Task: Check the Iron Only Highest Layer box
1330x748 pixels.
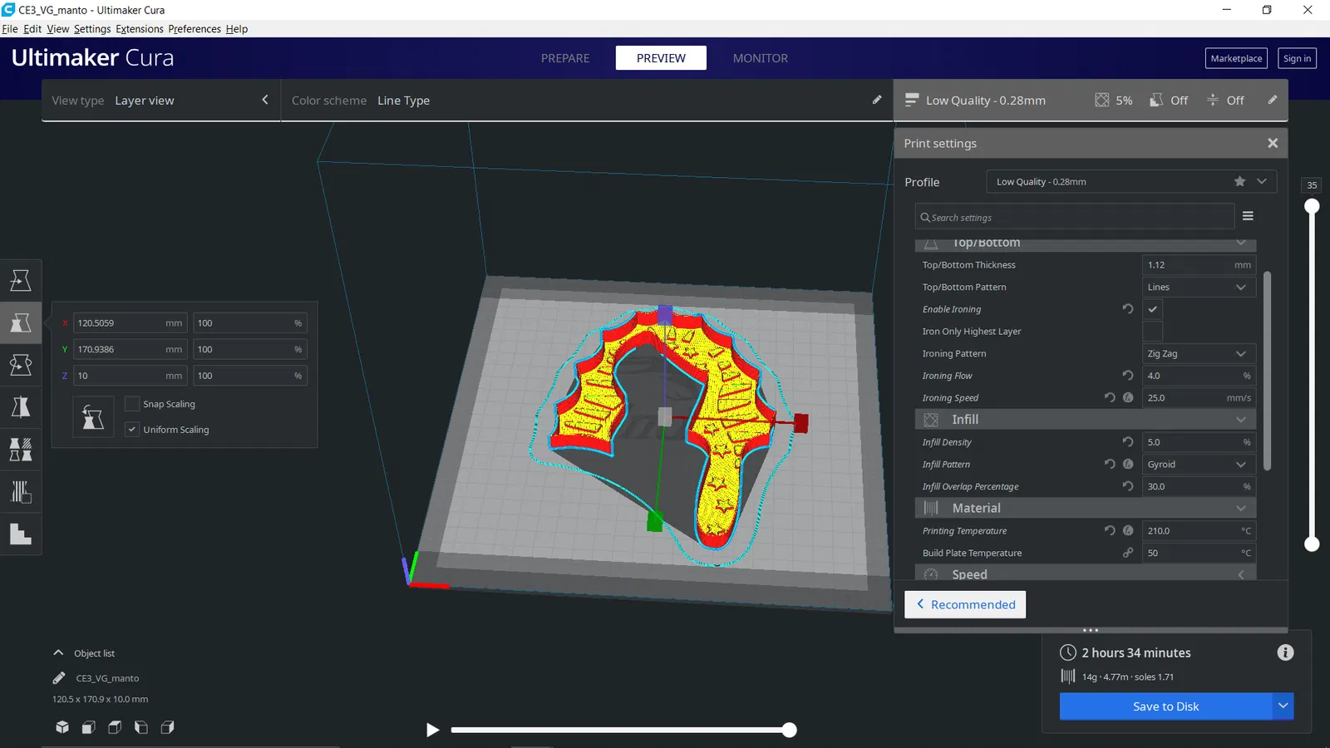Action: click(x=1152, y=331)
